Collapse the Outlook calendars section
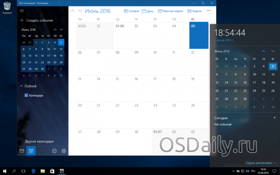This screenshot has width=280, height=175. tap(22, 86)
